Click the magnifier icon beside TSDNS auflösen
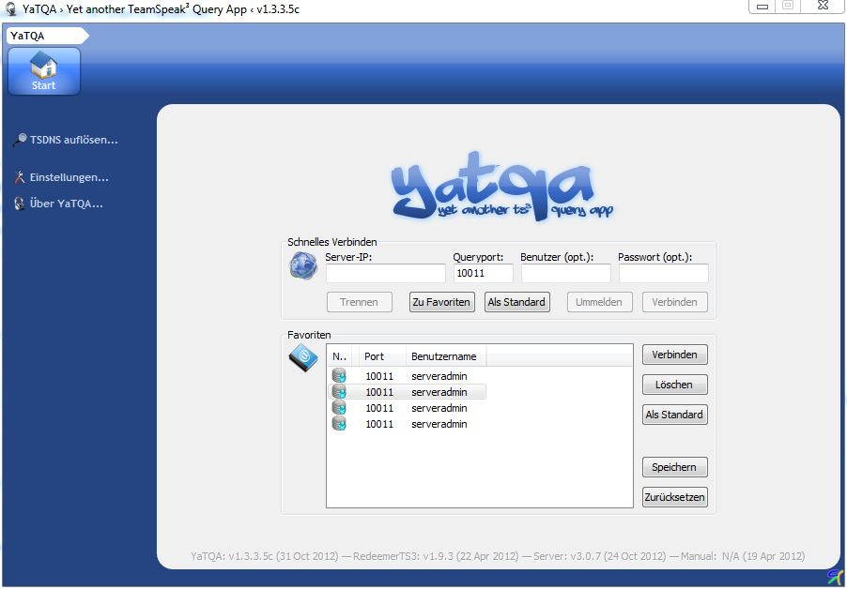847x589 pixels. [20, 140]
